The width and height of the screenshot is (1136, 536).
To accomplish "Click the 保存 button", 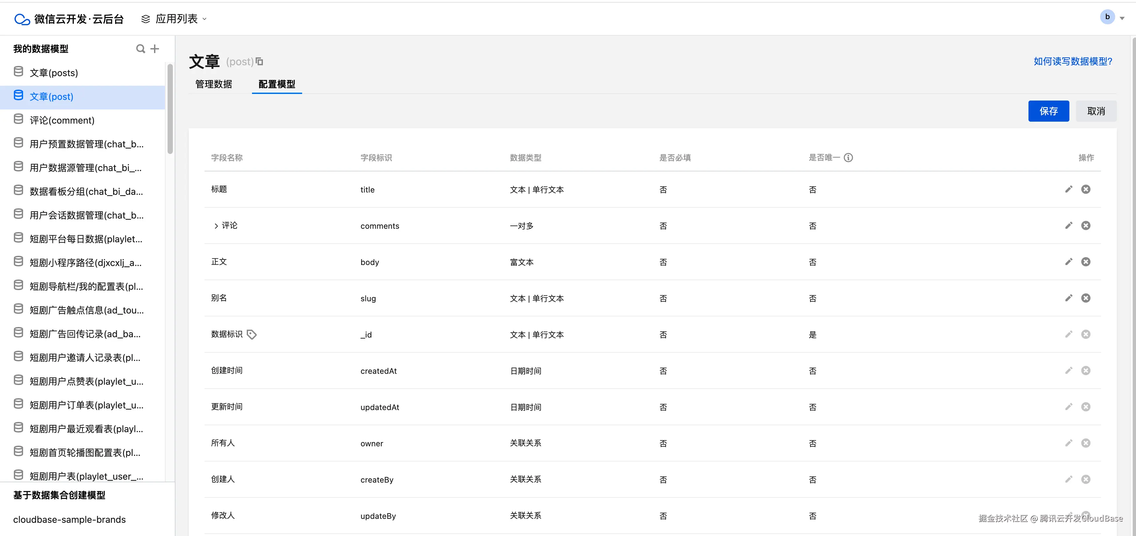I will [x=1048, y=111].
